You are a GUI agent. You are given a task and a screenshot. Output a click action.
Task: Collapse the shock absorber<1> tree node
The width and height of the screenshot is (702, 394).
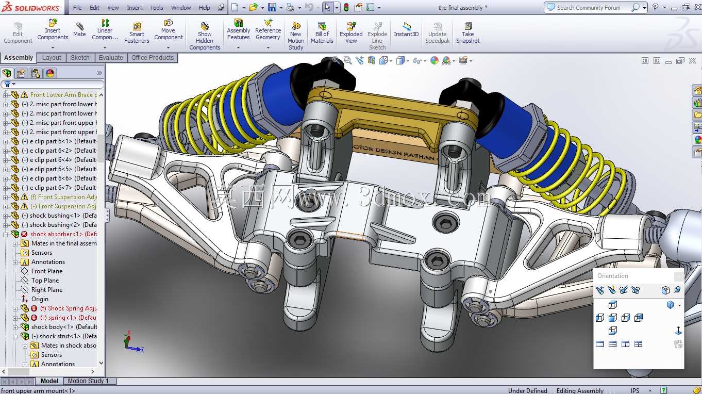6,234
